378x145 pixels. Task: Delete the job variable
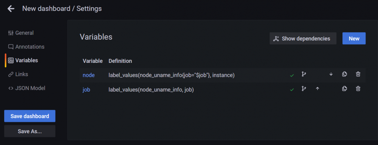point(358,89)
